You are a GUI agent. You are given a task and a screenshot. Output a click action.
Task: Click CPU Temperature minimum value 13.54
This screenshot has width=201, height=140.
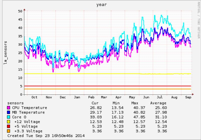coord(118,108)
